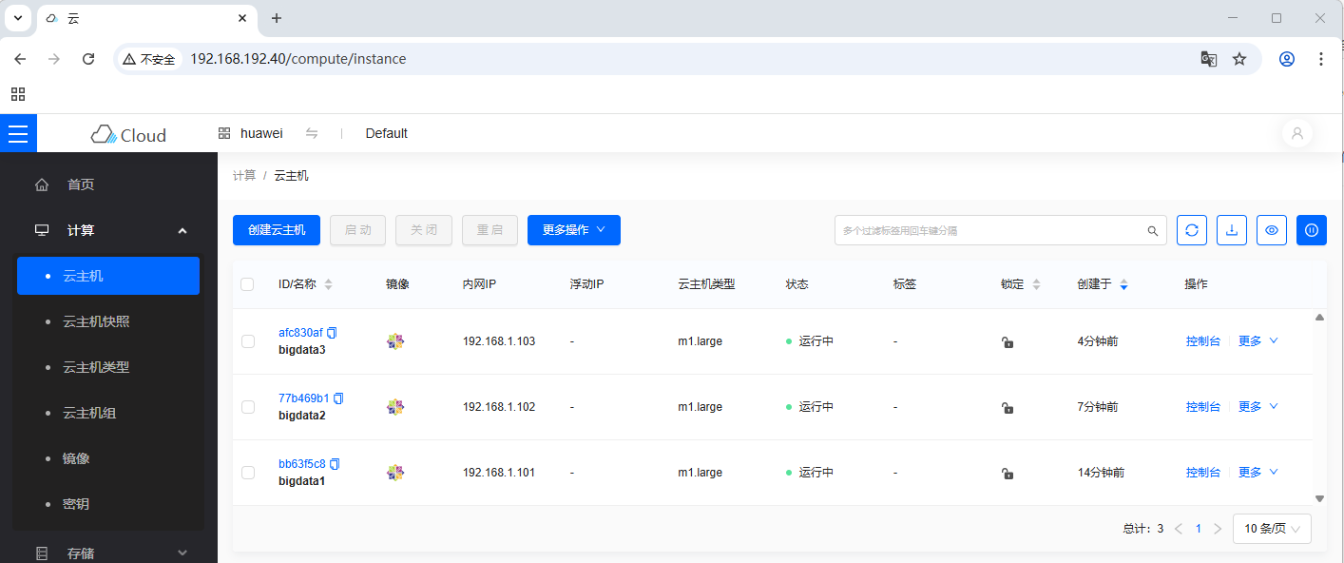Screen dimensions: 1344x563
Task: Click the Cloud logo
Action: tap(128, 135)
